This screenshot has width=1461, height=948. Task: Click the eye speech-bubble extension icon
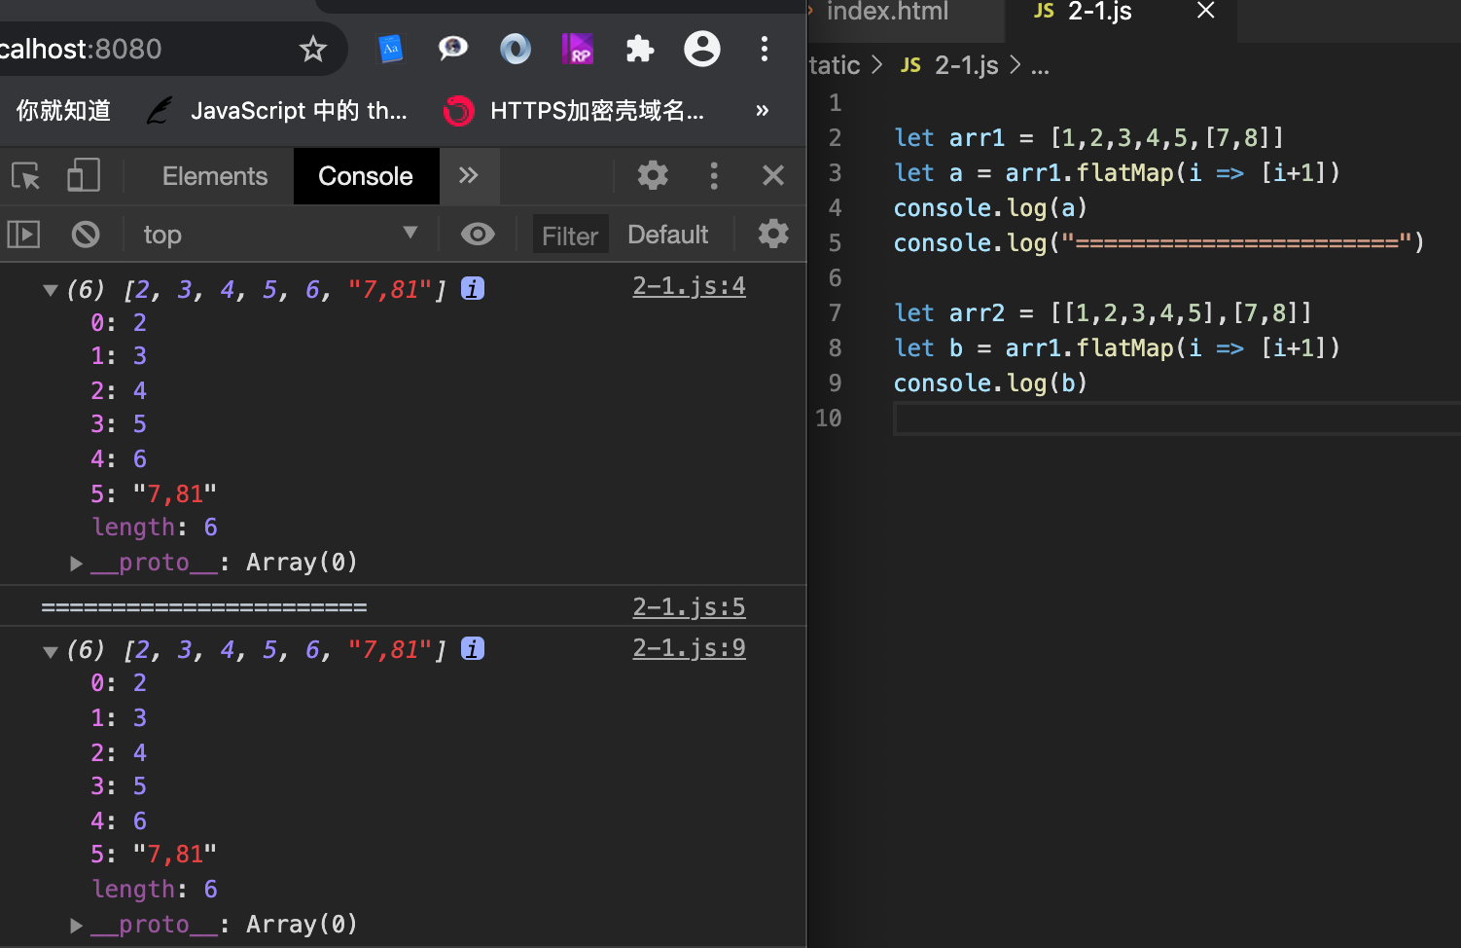(452, 48)
